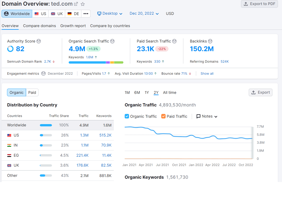The height and width of the screenshot is (211, 282).
Task: Open more countries ellipsis menu
Action: 86,14
